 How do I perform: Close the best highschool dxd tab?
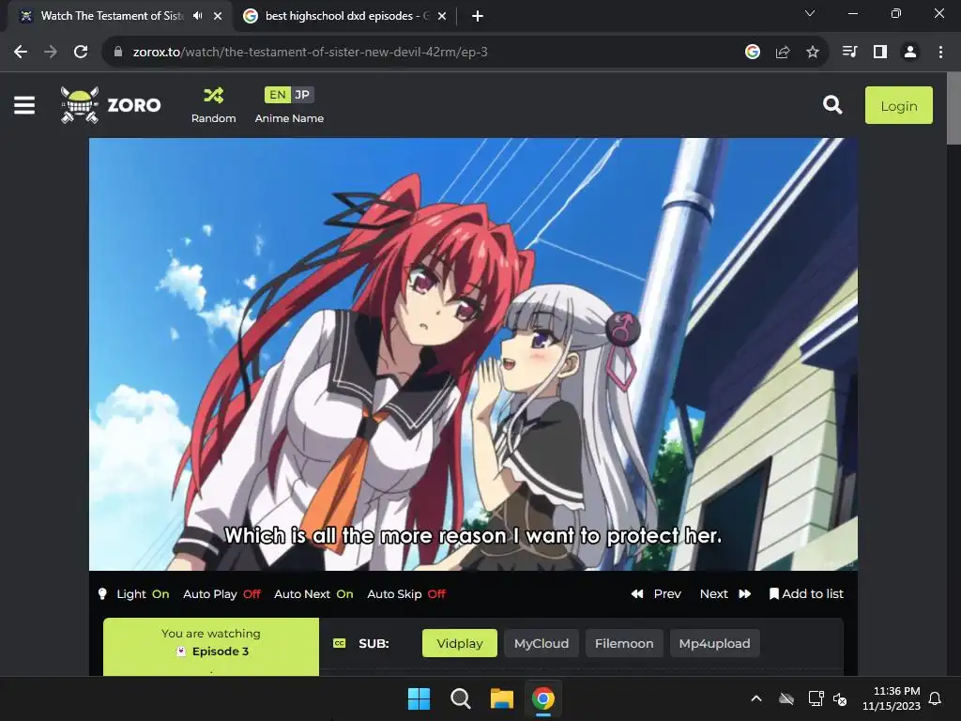pyautogui.click(x=442, y=16)
